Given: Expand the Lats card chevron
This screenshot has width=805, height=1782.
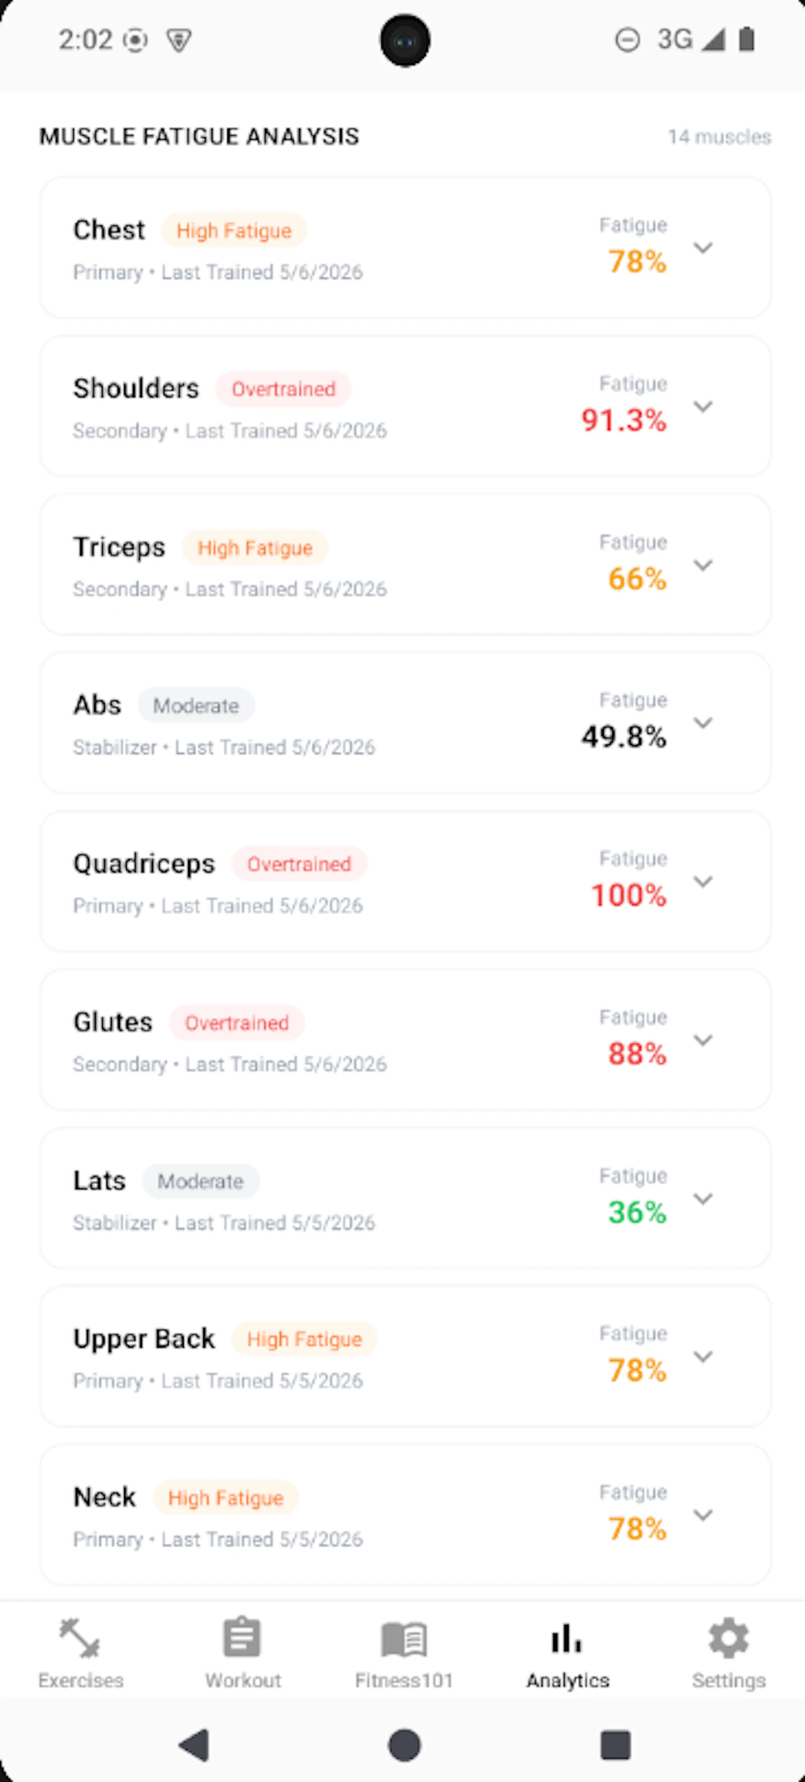Looking at the screenshot, I should (x=703, y=1198).
